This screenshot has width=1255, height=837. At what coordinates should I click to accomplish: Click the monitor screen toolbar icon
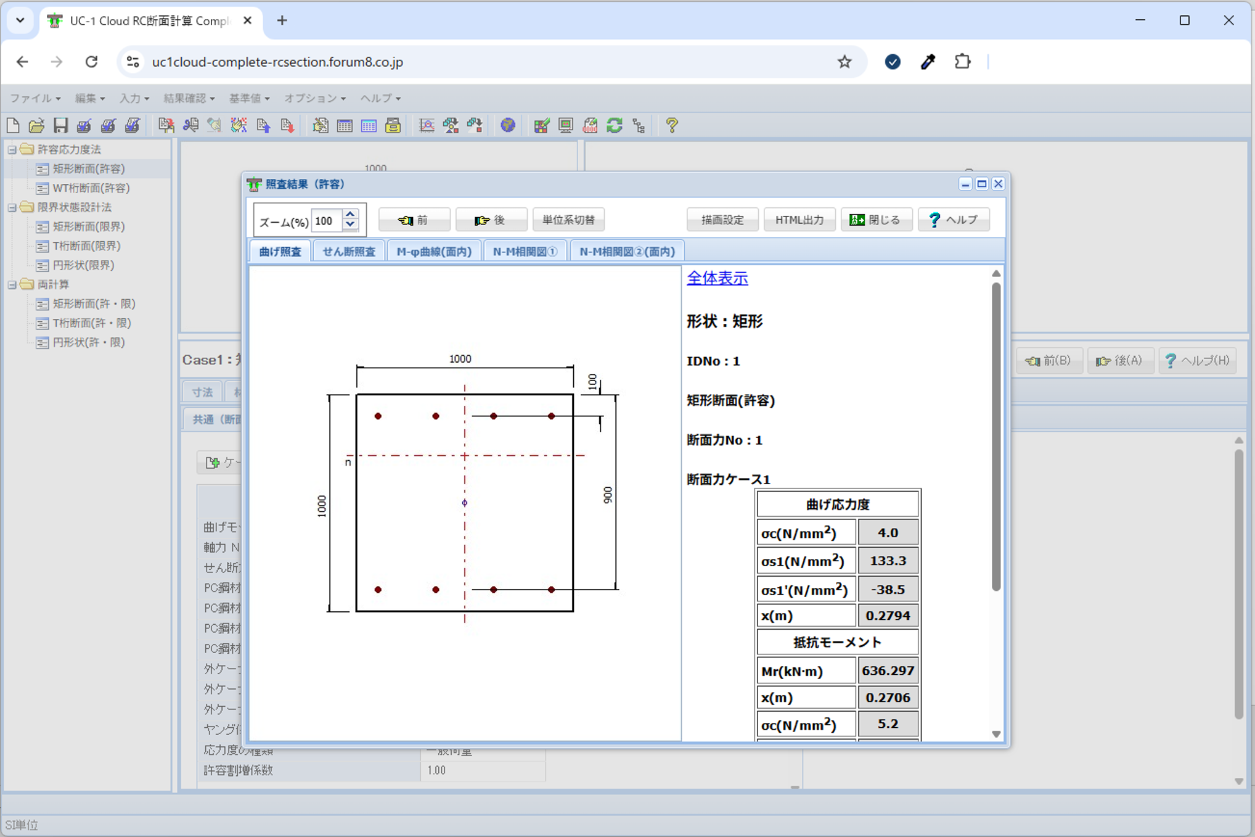click(x=566, y=126)
